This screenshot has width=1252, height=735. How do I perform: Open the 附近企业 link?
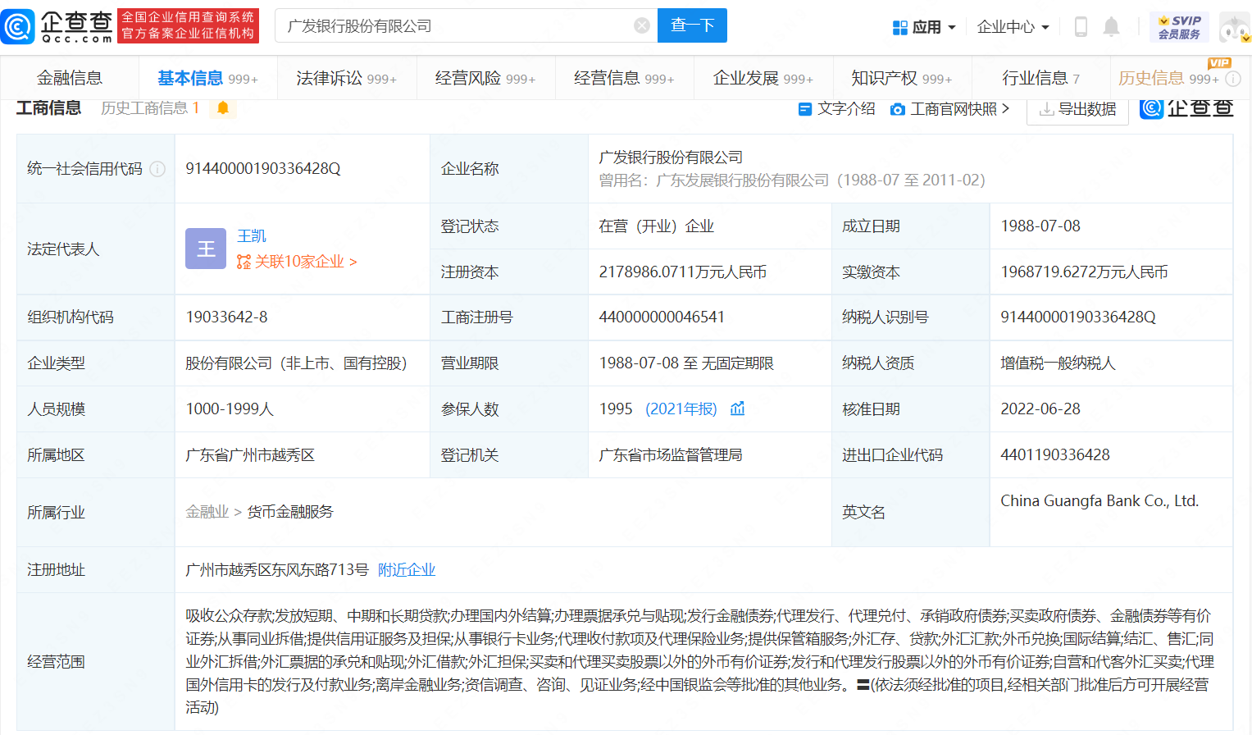click(x=407, y=569)
